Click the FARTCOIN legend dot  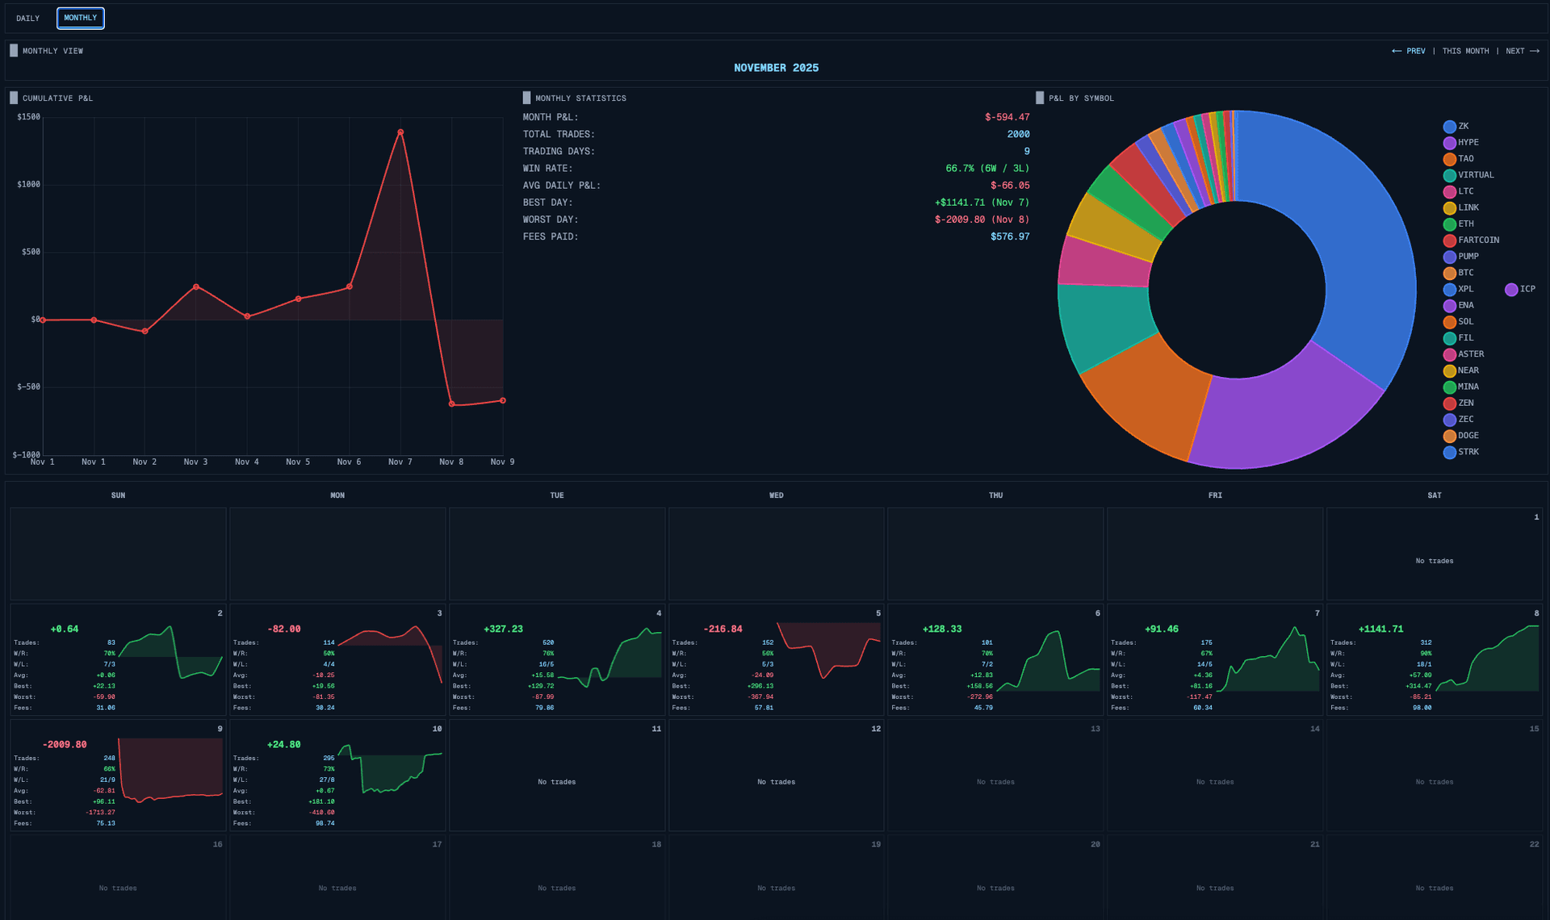[1449, 240]
